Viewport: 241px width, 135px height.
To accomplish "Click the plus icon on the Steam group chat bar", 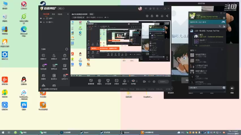I will [x=224, y=88].
